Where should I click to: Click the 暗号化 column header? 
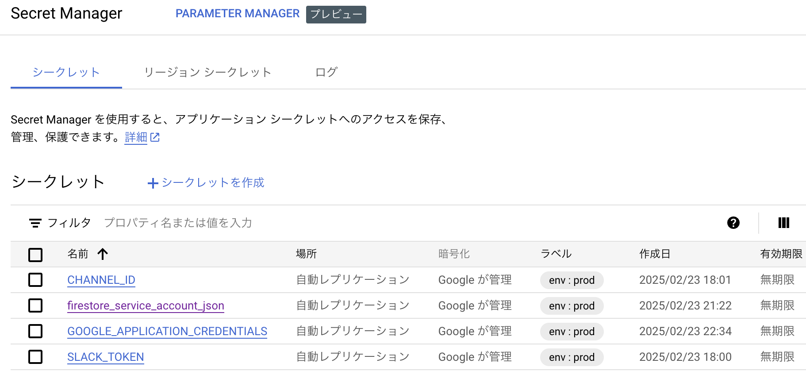pyautogui.click(x=454, y=254)
